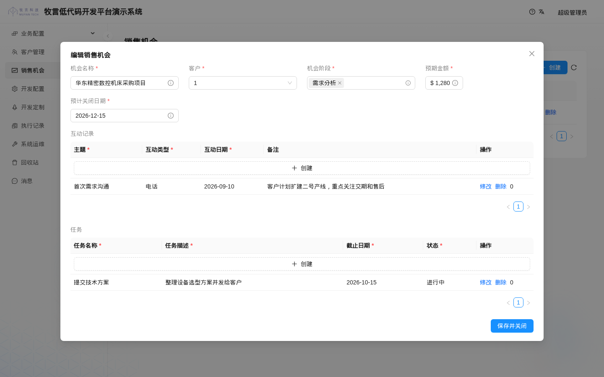Click the info icon in 机会名称 field
The height and width of the screenshot is (377, 604).
(171, 83)
